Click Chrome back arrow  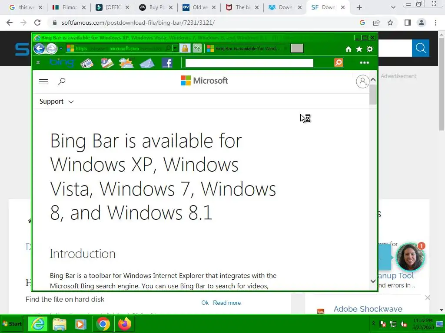tap(10, 23)
